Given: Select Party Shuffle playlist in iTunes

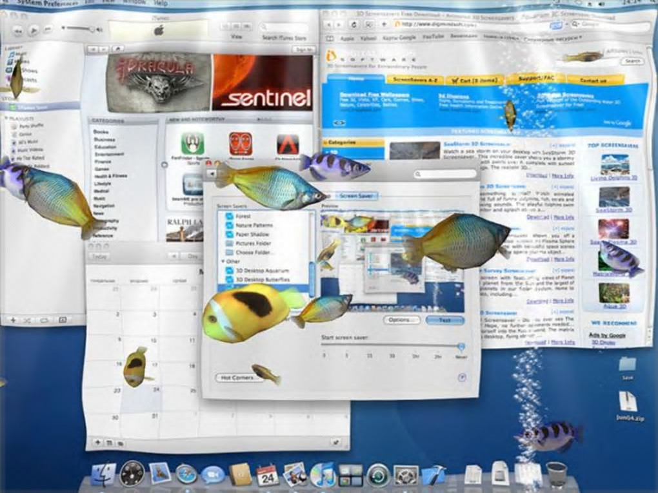Looking at the screenshot, I should pos(28,126).
